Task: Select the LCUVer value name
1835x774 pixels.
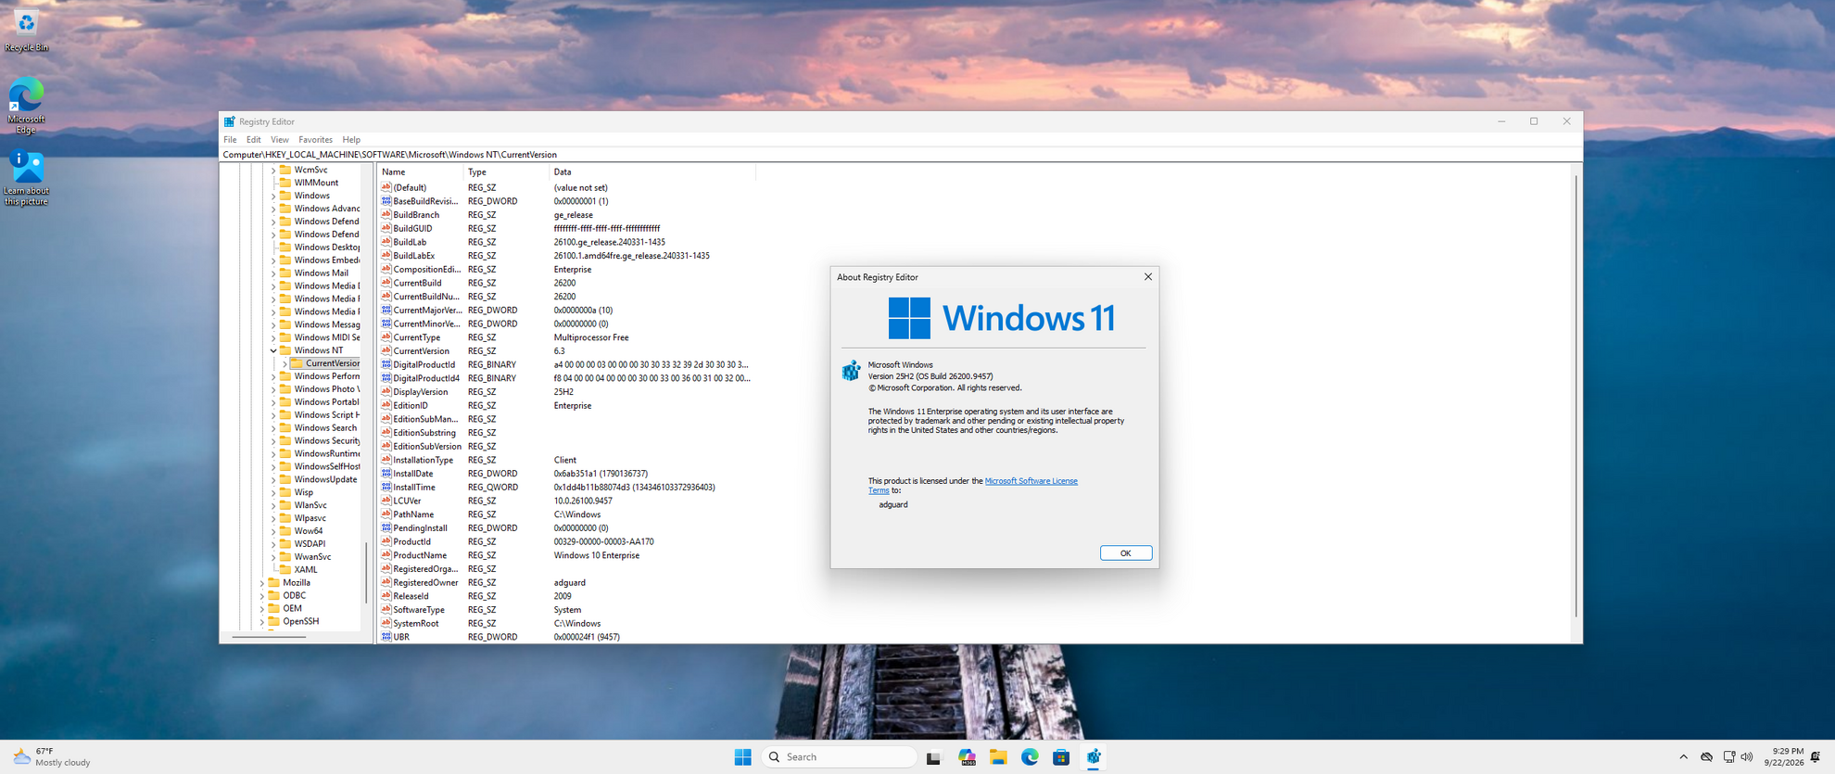Action: tap(407, 501)
